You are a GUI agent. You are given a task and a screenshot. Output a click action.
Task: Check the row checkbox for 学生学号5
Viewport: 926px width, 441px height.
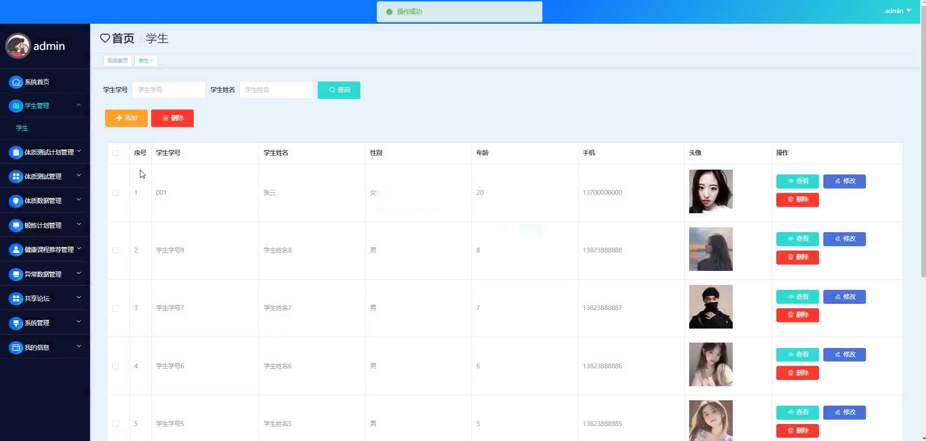[115, 424]
